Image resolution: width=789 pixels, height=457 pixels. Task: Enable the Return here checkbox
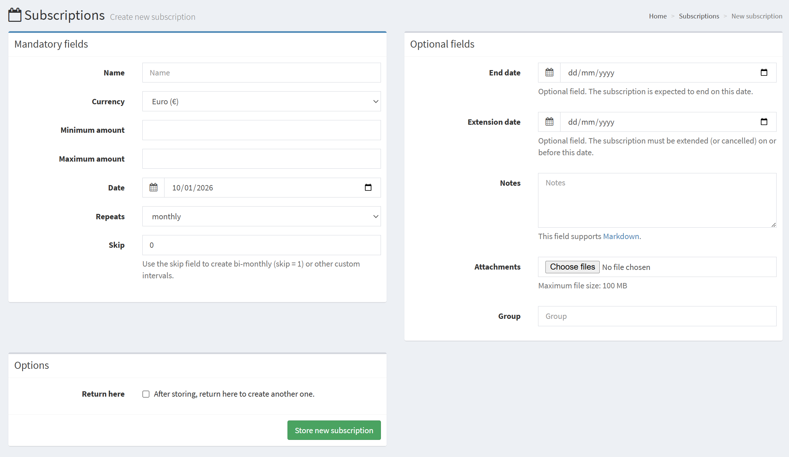(146, 394)
